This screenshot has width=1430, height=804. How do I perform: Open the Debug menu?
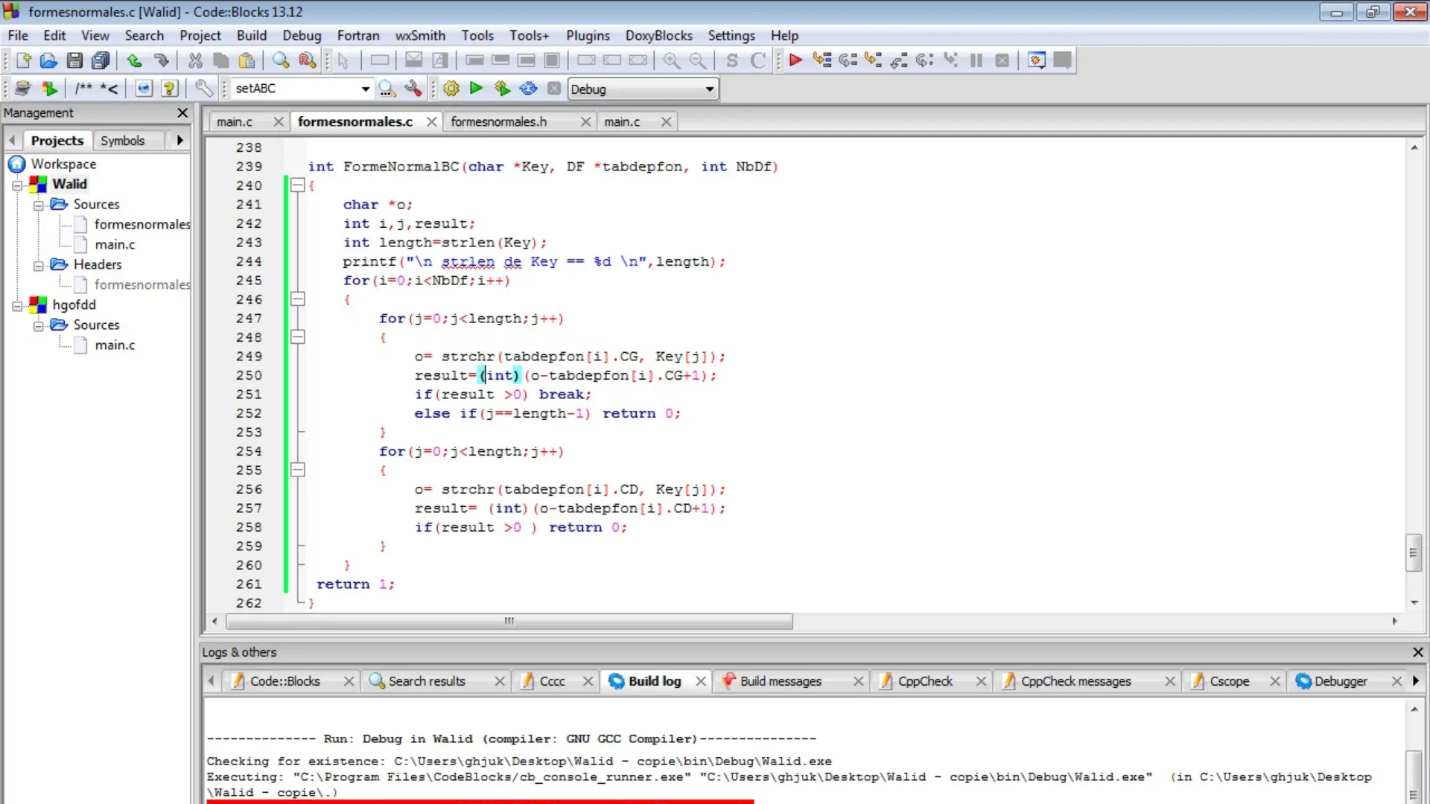(302, 35)
